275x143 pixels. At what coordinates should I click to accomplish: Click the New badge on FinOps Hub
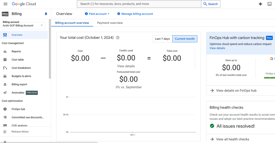click(269, 38)
